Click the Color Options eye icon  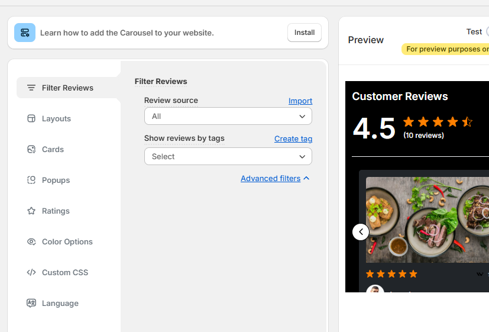[31, 241]
